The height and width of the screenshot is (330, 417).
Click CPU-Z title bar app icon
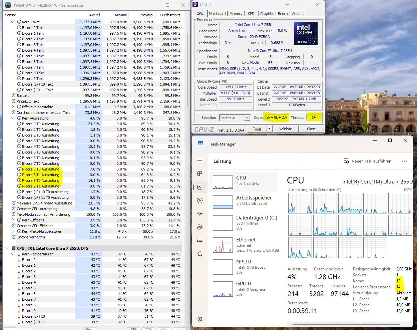[x=195, y=4]
